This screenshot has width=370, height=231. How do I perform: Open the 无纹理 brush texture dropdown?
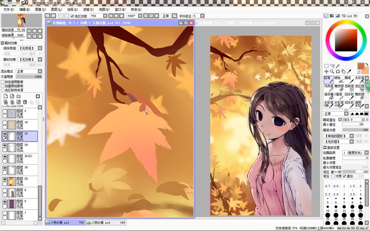pyautogui.click(x=351, y=142)
